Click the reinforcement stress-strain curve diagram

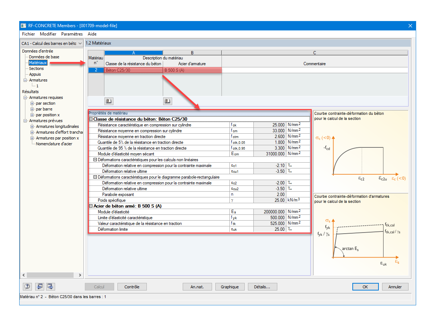coord(361,234)
